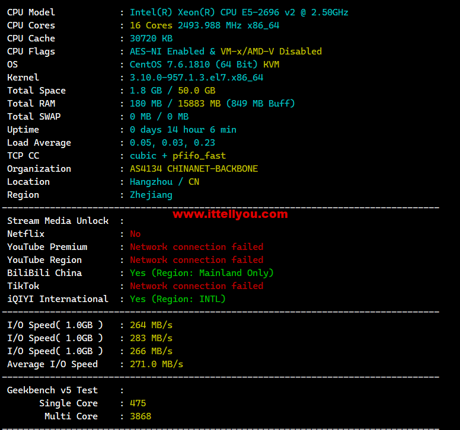Click BiliBili result 'Yes (Region: Mainland Only)'
The image size is (460, 430).
coord(202,273)
